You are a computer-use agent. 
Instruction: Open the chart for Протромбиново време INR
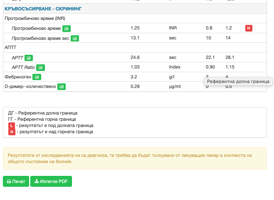click(67, 29)
